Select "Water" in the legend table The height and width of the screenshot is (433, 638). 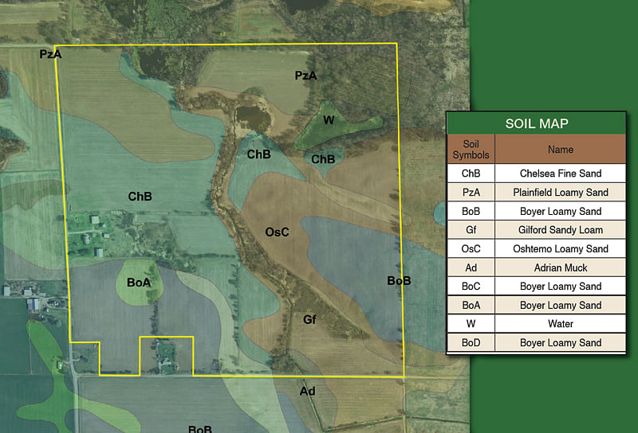pos(561,324)
